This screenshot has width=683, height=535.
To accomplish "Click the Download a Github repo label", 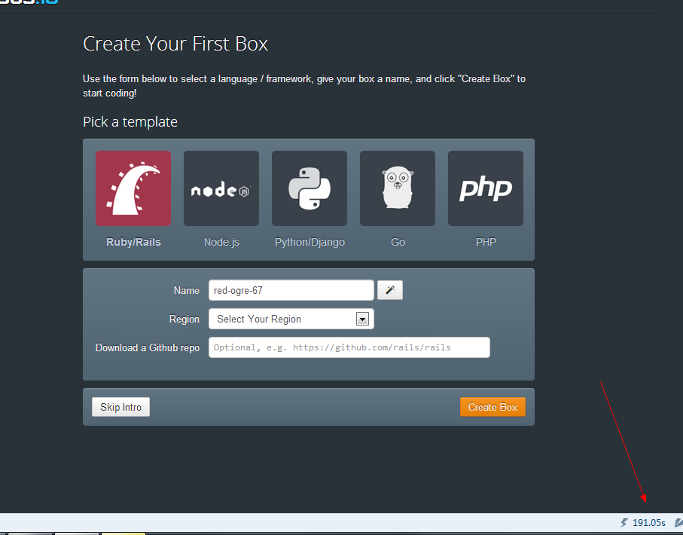I will [x=148, y=347].
